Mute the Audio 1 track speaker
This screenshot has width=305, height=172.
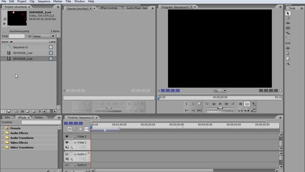pyautogui.click(x=67, y=154)
